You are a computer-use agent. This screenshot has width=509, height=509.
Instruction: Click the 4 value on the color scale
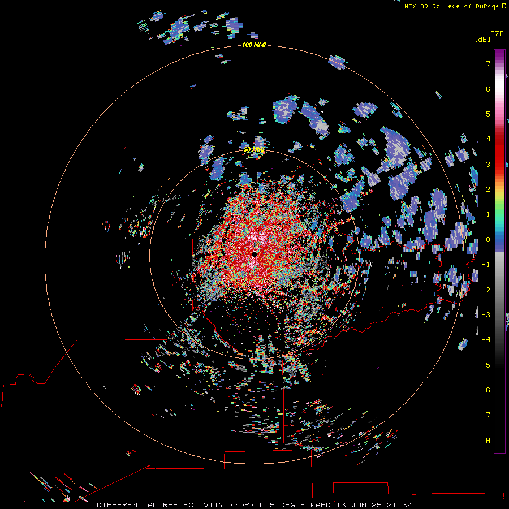[488, 139]
